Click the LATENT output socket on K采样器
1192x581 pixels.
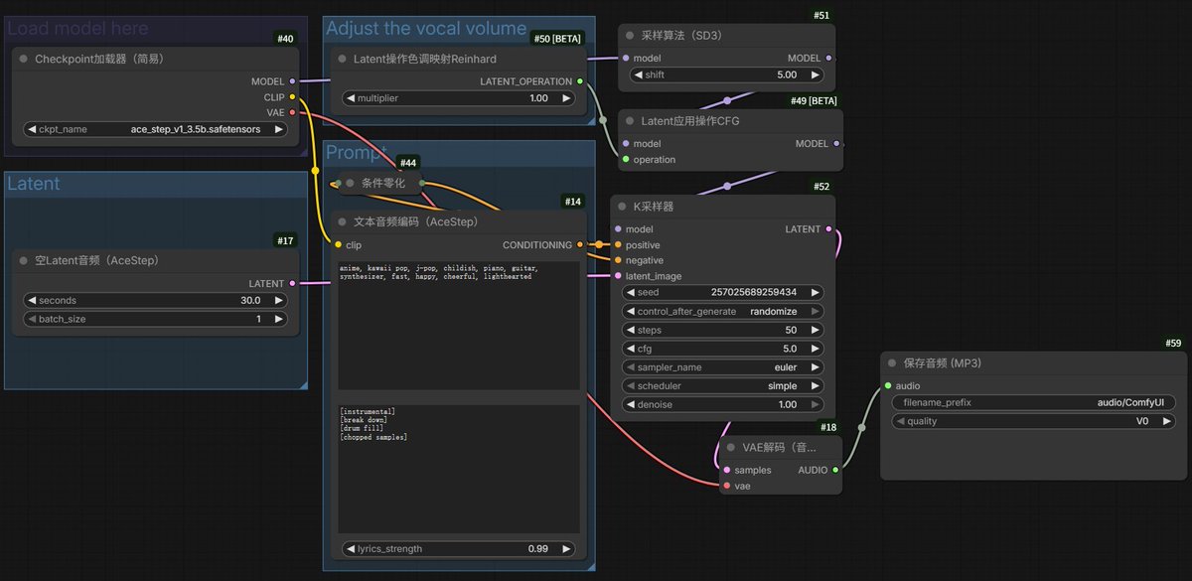(x=828, y=228)
